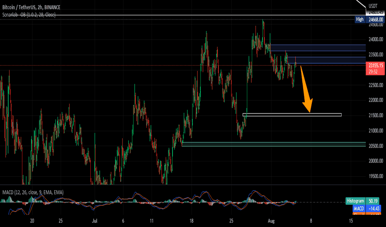Click the 11 date label on time axis
The width and height of the screenshot is (386, 227).
pyautogui.click(x=152, y=221)
